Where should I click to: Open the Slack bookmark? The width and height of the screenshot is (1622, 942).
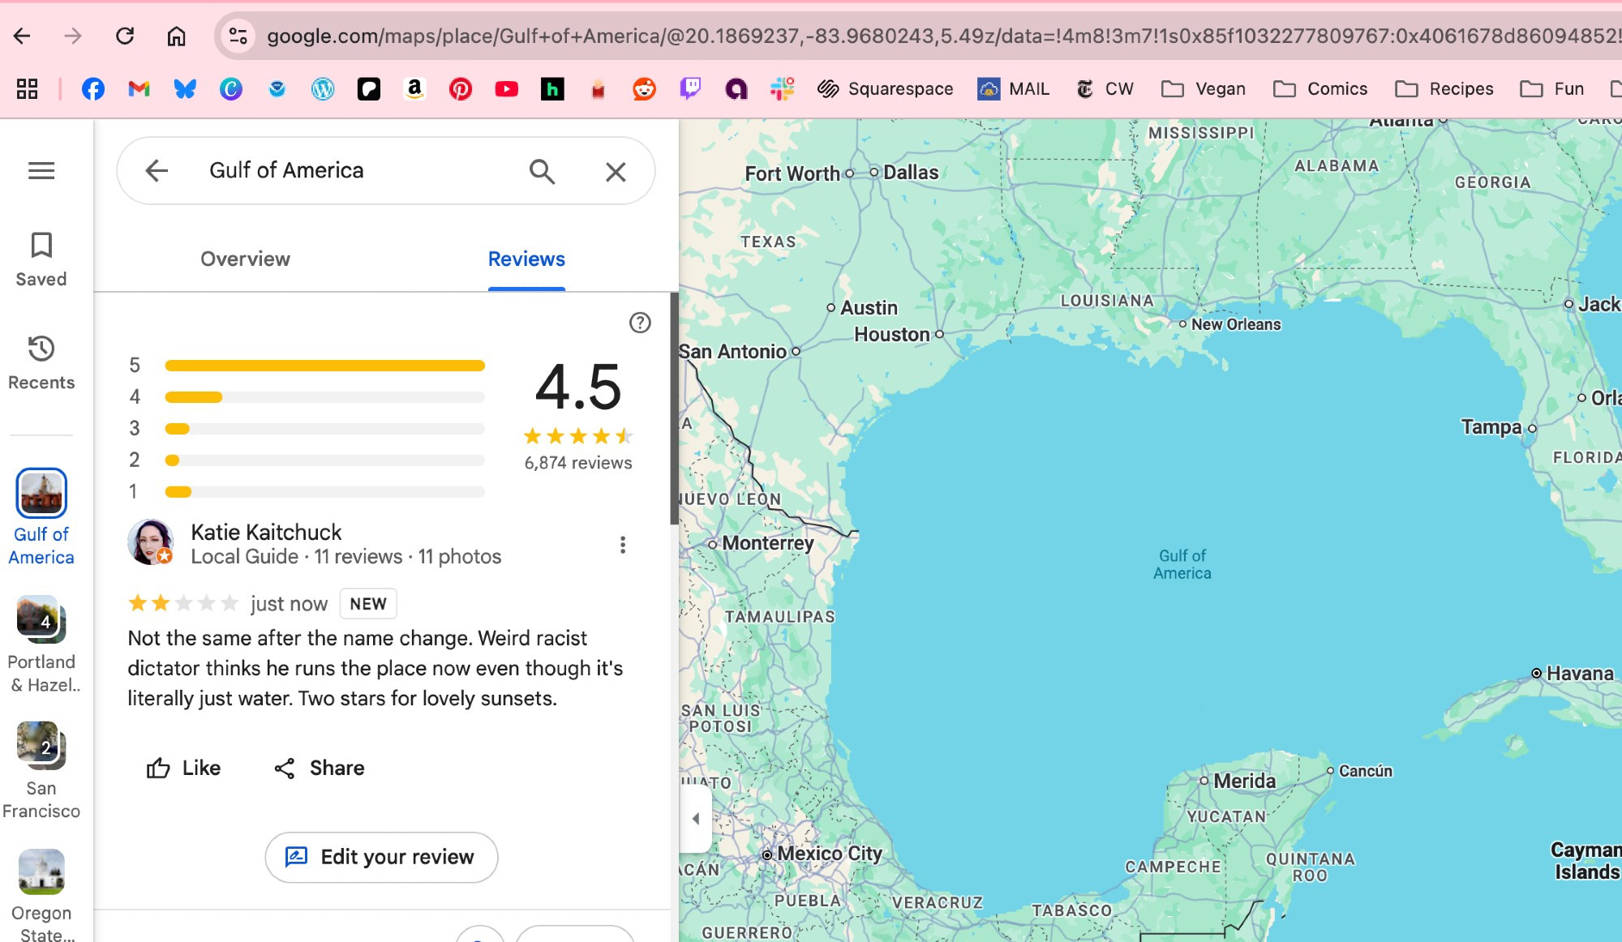pos(783,89)
